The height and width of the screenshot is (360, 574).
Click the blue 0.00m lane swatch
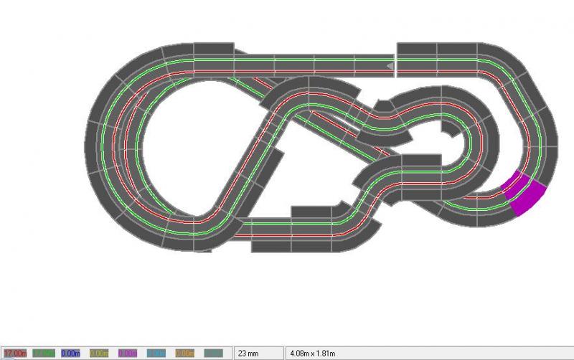pyautogui.click(x=70, y=353)
